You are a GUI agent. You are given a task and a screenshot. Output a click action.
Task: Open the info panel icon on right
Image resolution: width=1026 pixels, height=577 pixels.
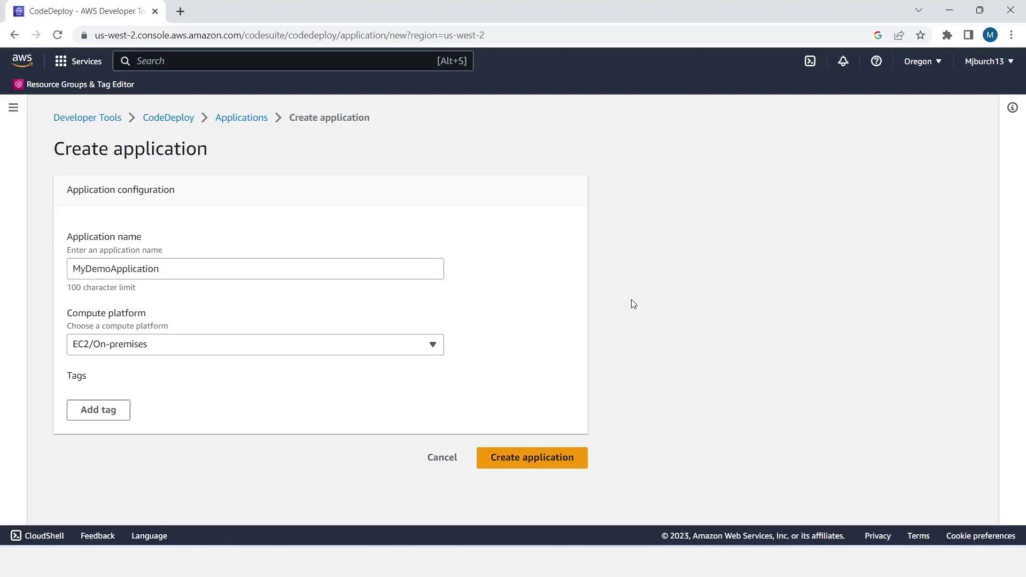click(x=1012, y=107)
